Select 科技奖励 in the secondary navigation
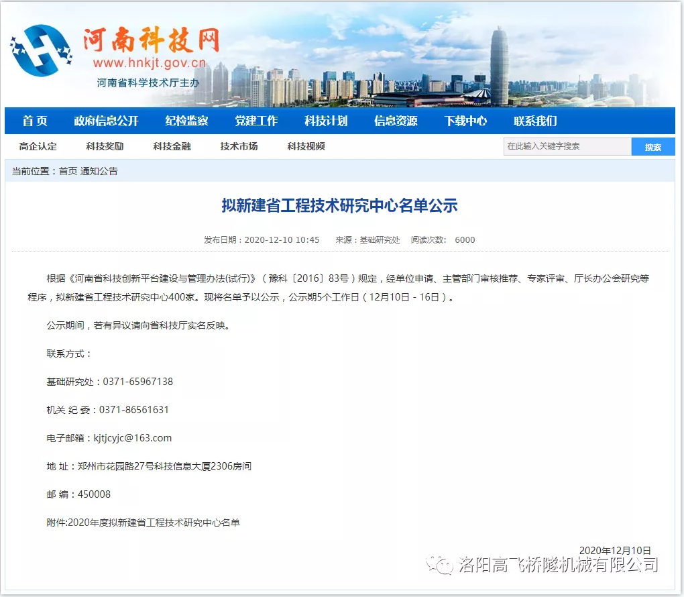The image size is (684, 597). coord(103,146)
